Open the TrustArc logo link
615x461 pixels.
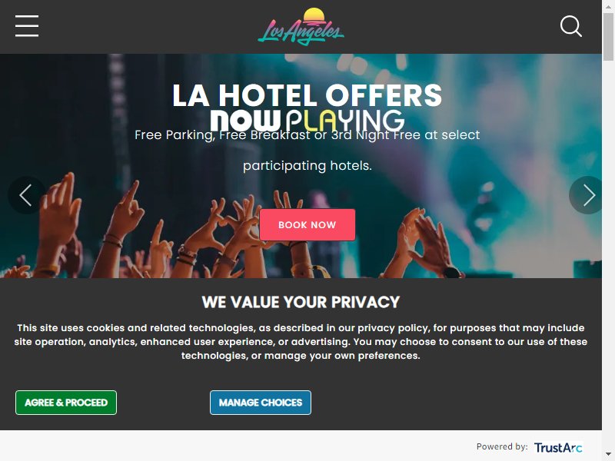click(x=558, y=447)
